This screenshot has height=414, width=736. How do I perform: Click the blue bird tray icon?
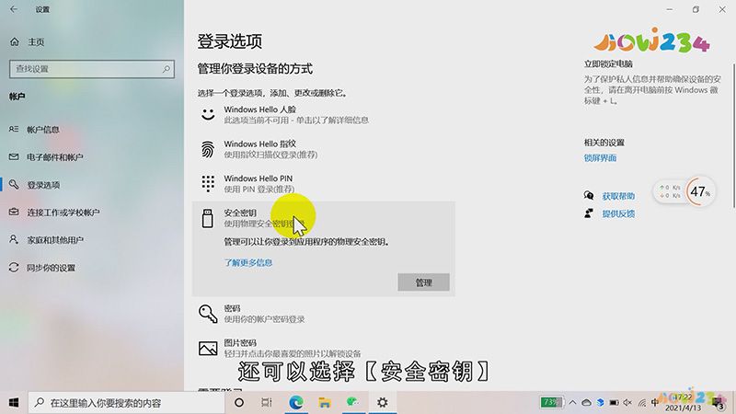point(600,402)
